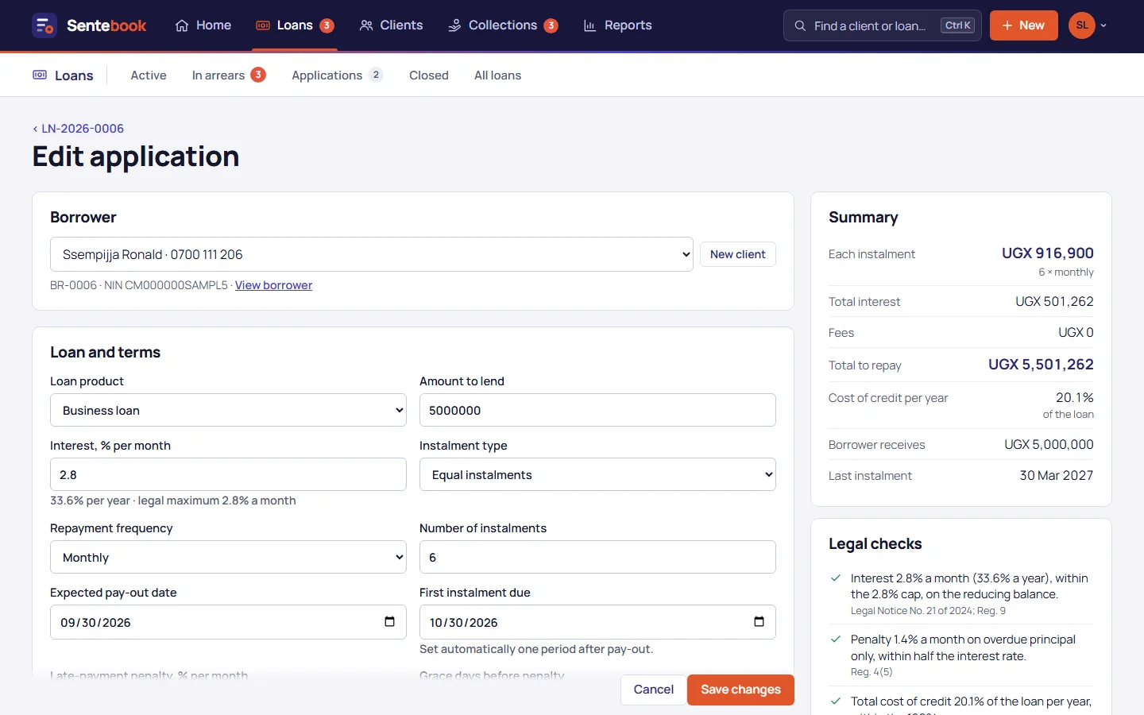
Task: Click the checkmark beside Interest 2.8% legal check
Action: point(836,578)
